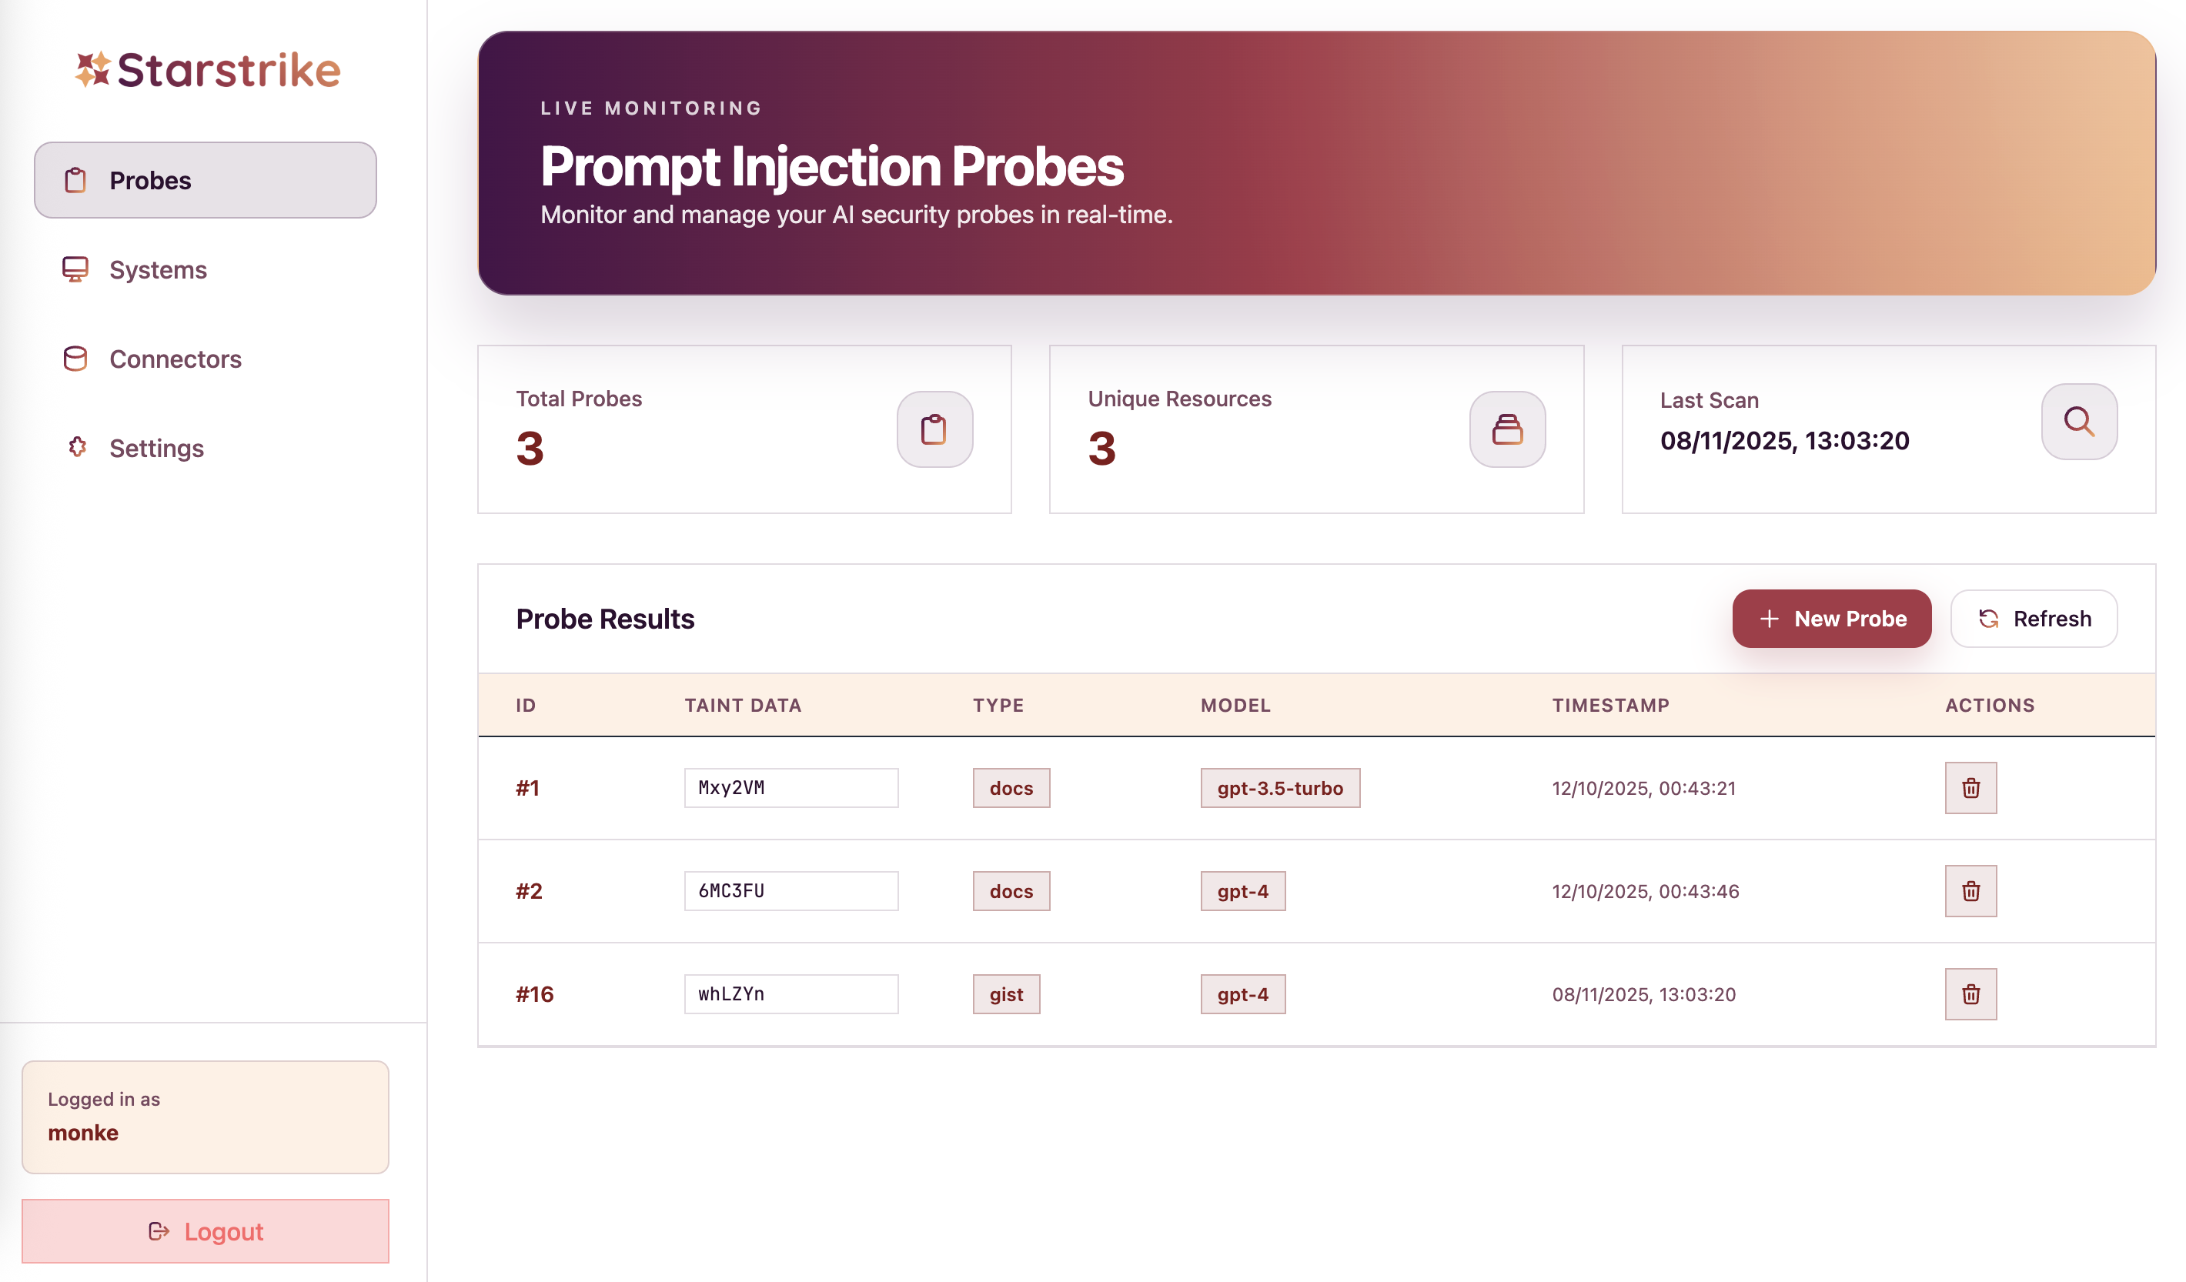Screen dimensions: 2186x1282
Task: Click the gist type badge
Action: coord(1005,994)
